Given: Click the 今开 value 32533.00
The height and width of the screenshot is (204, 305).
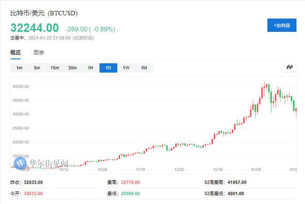Looking at the screenshot, I should (33, 194).
